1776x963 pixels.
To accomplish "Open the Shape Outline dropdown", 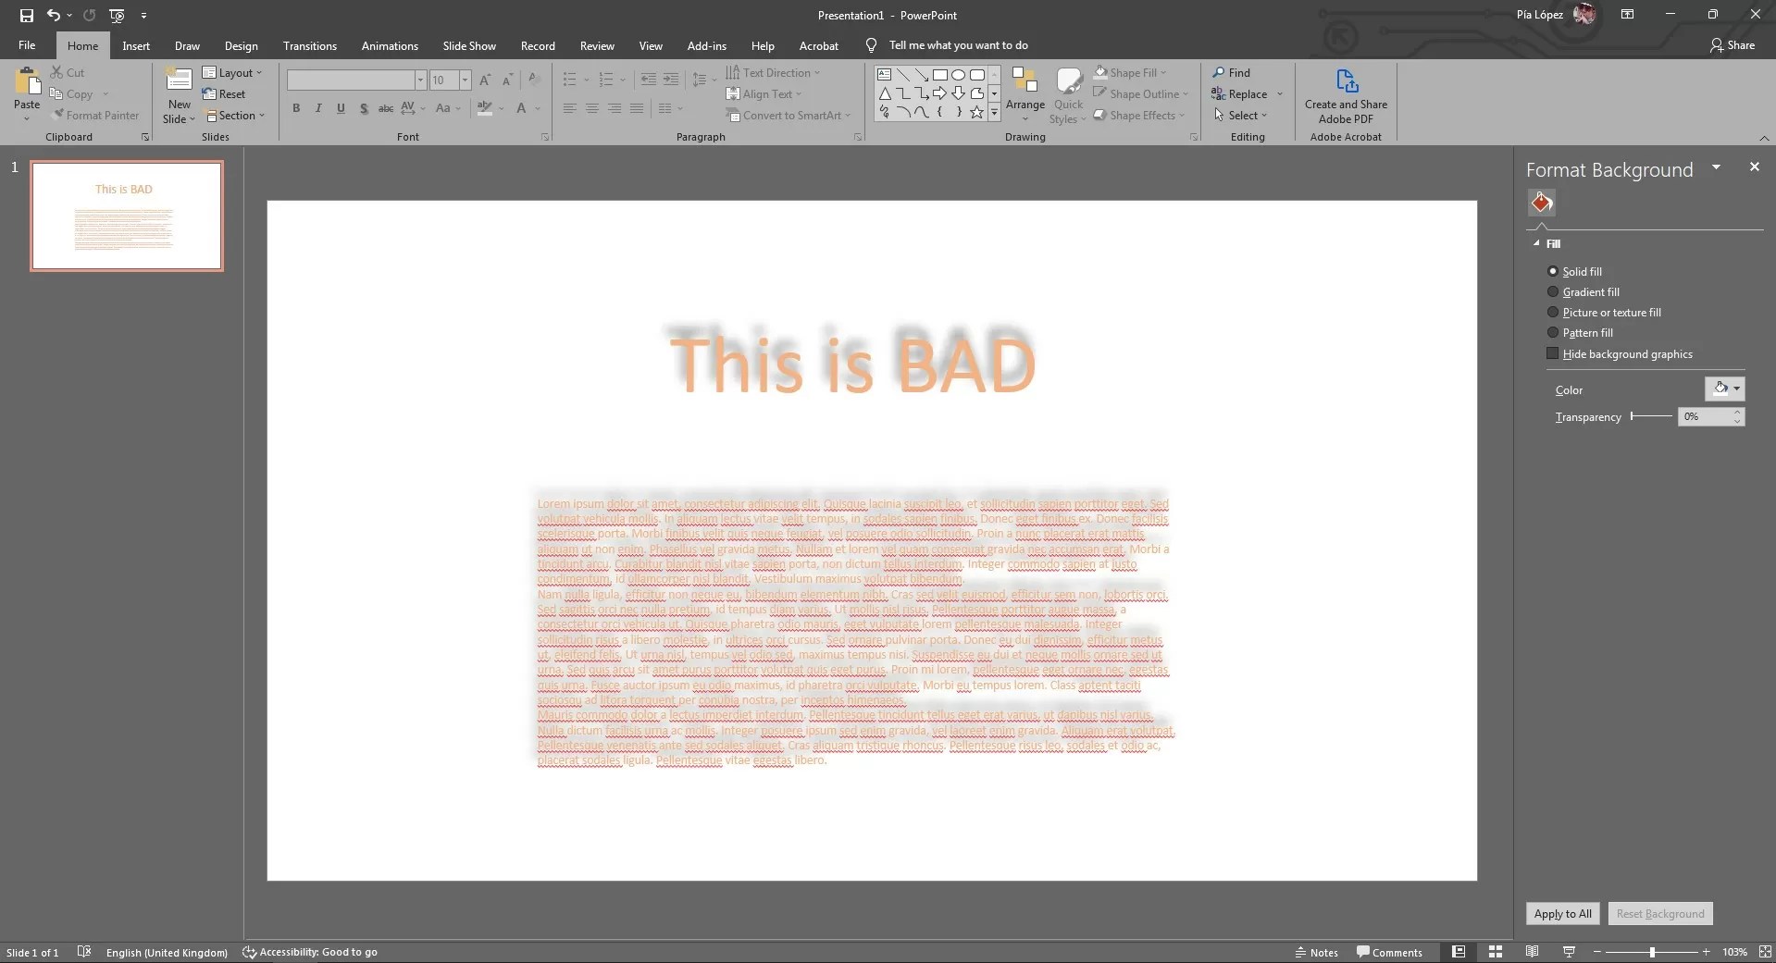I will [1142, 93].
